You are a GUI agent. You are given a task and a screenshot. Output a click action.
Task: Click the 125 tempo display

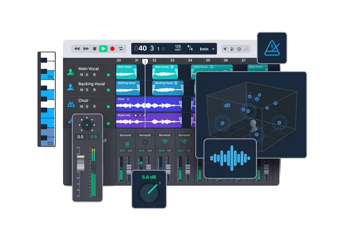coord(178,48)
